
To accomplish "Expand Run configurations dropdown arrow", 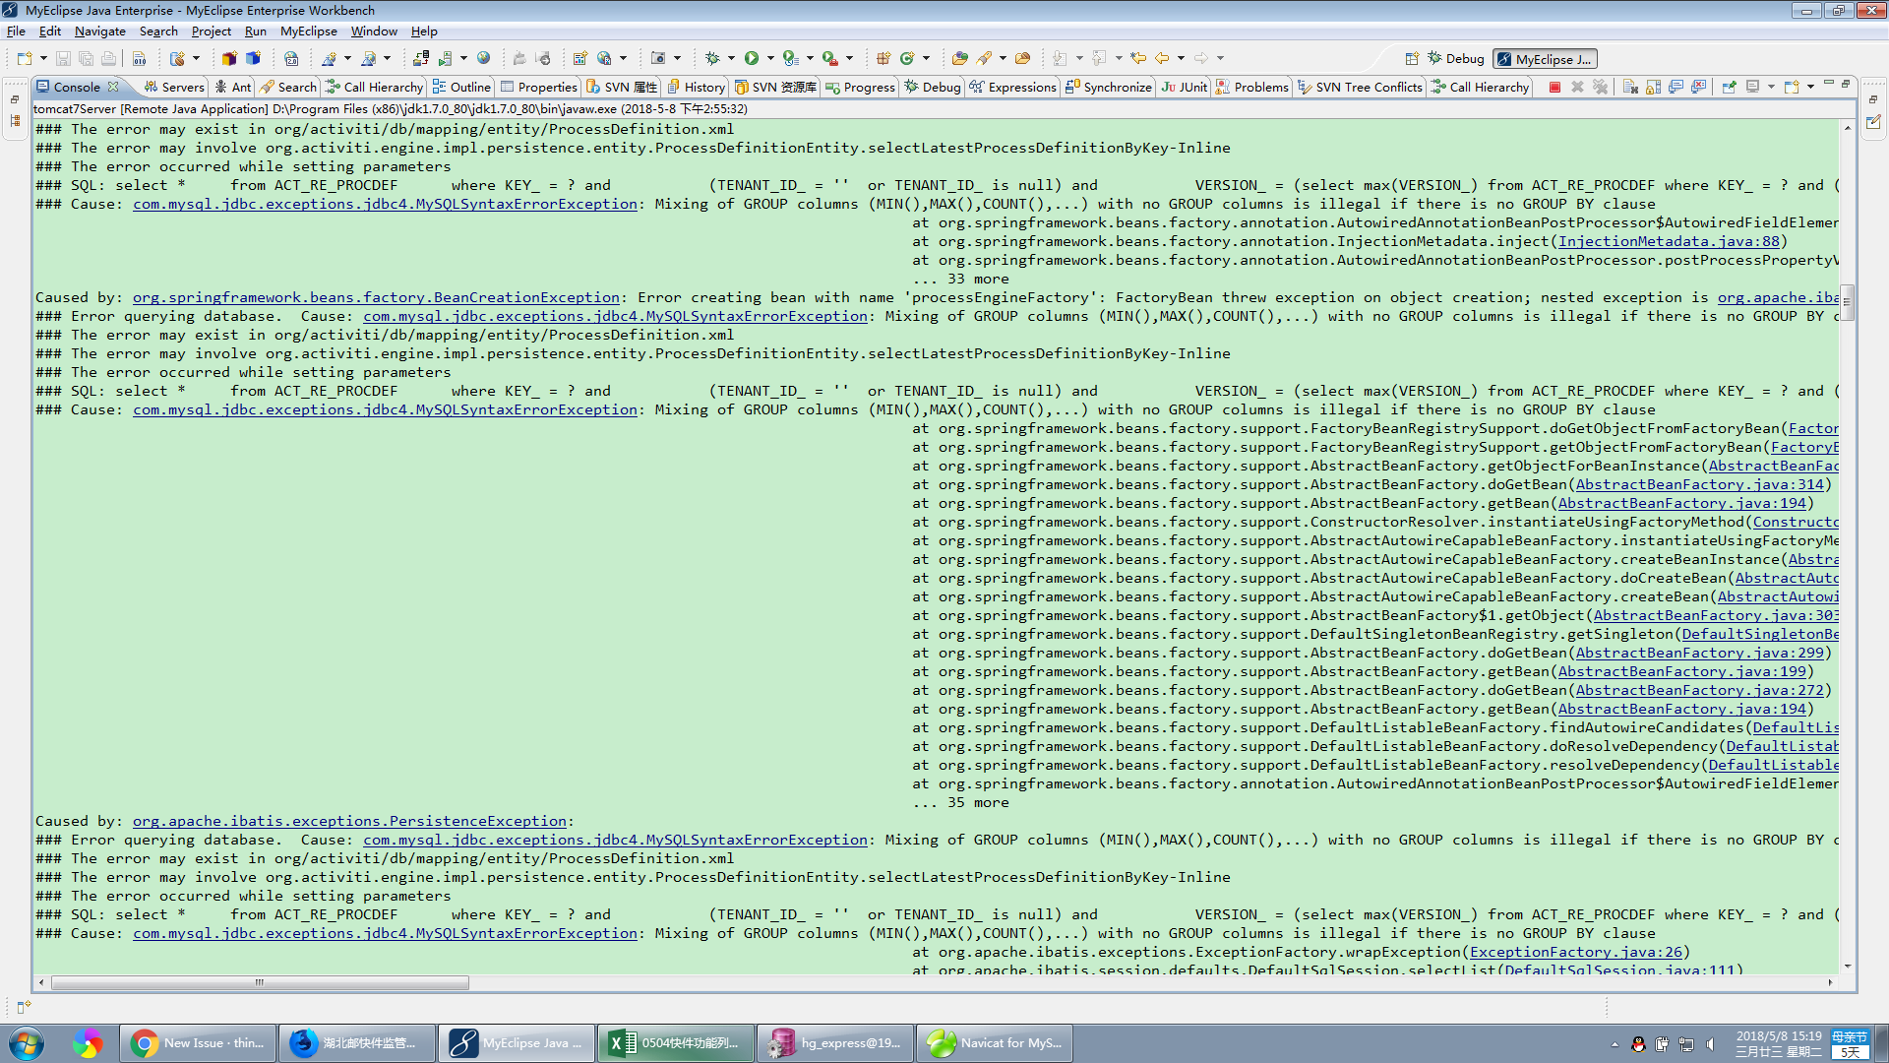I will point(770,59).
